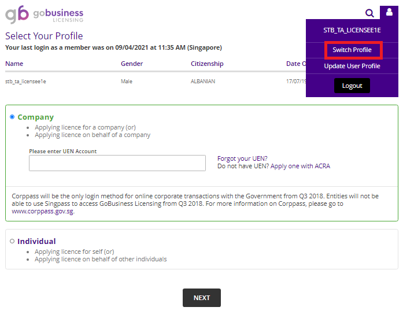Select the ALBANIAN citizenship cell
The height and width of the screenshot is (318, 403).
pyautogui.click(x=203, y=82)
